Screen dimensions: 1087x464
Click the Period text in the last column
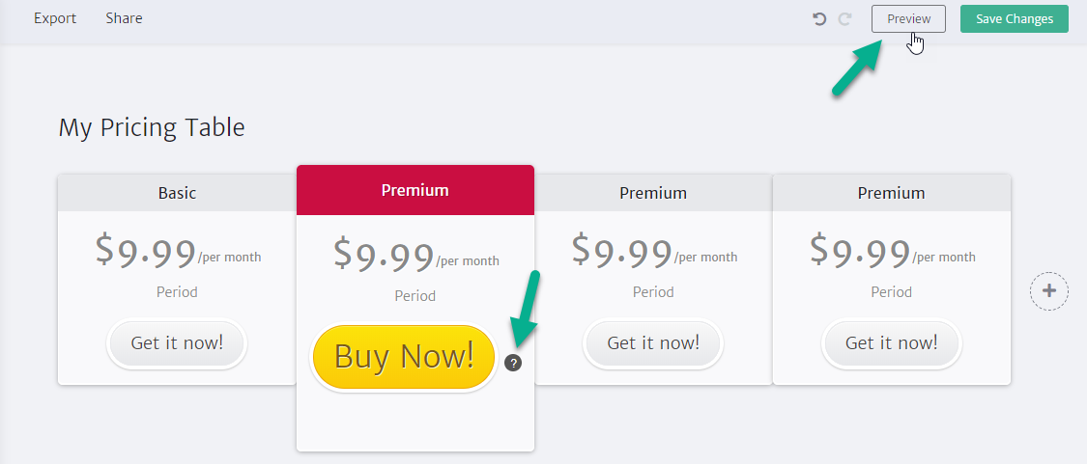point(891,292)
